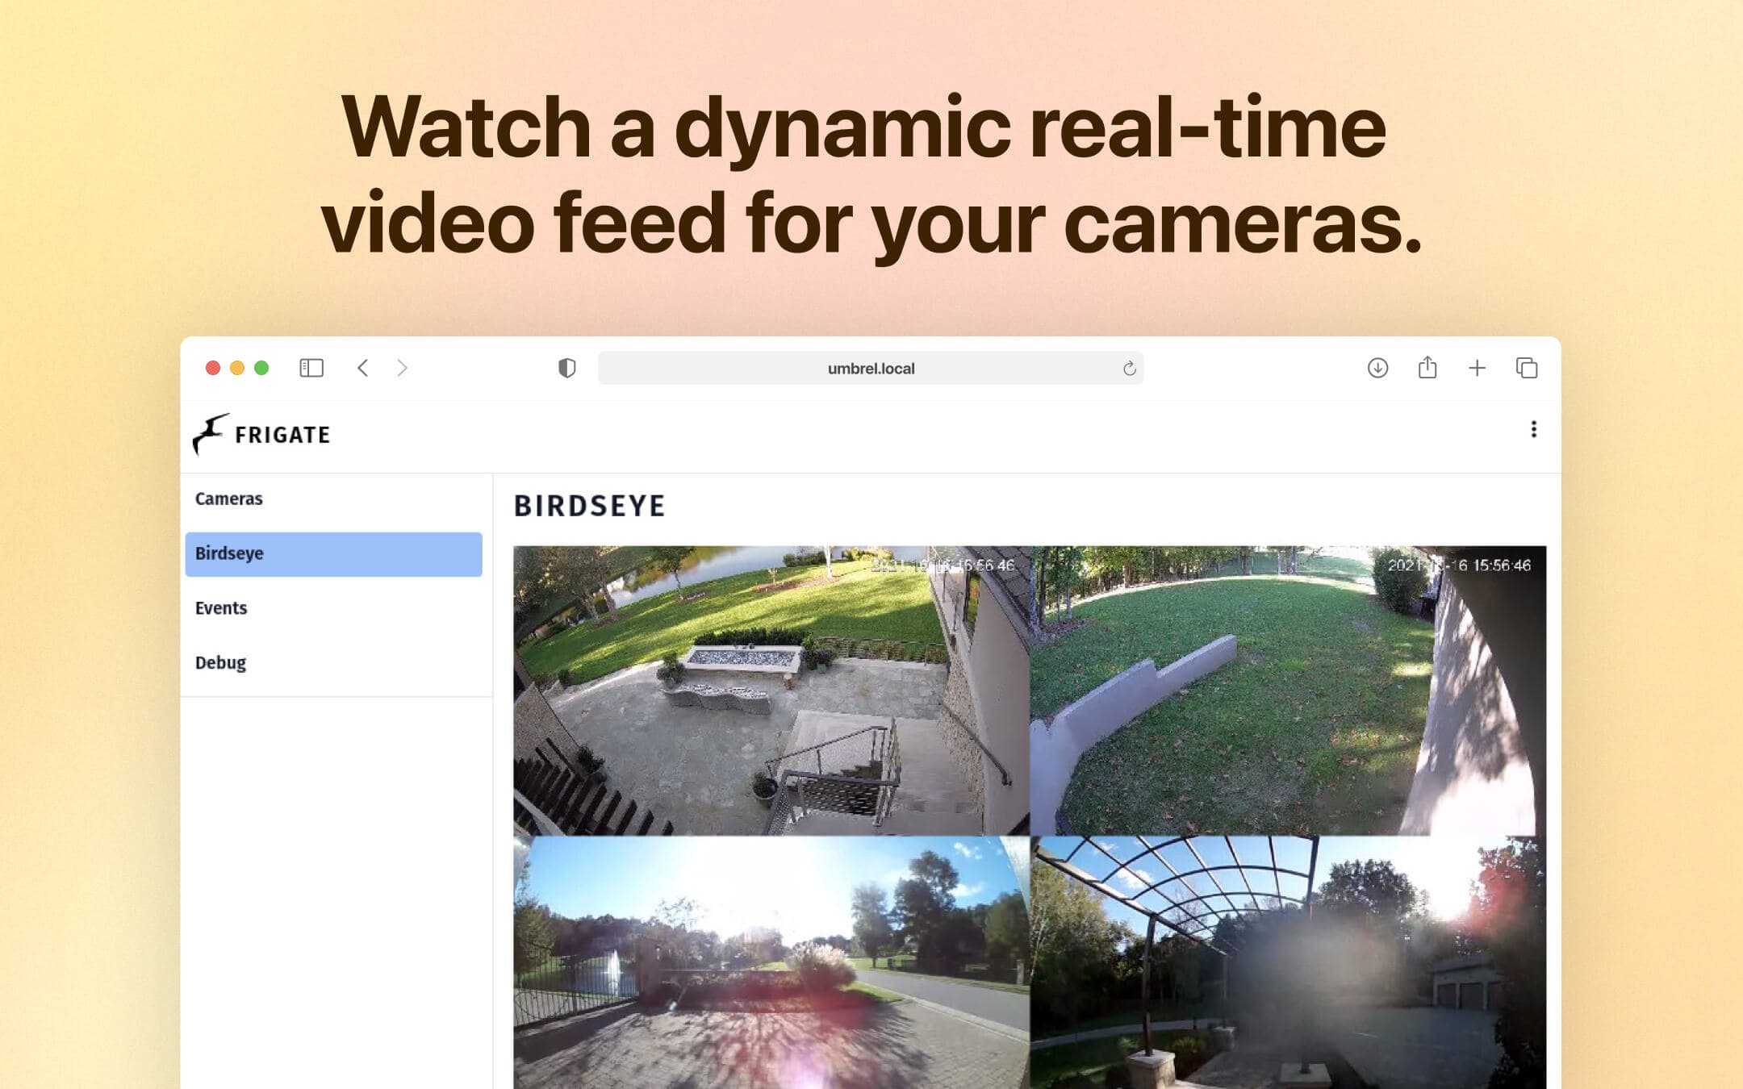The image size is (1743, 1089).
Task: Open the three-dot menu icon
Action: (1533, 429)
